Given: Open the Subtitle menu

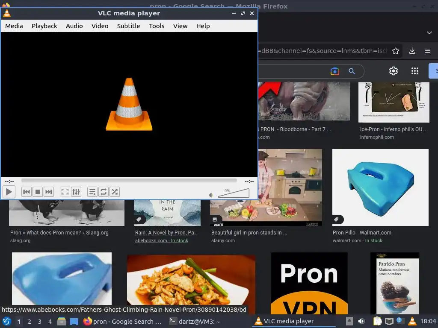Looking at the screenshot, I should (128, 26).
